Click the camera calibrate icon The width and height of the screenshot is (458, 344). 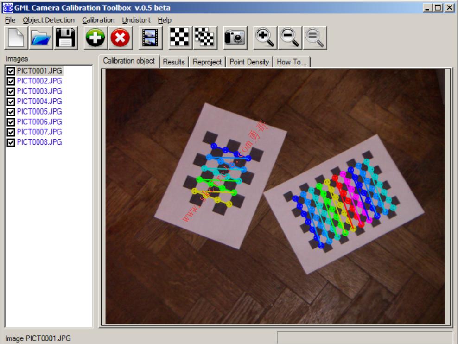click(235, 38)
